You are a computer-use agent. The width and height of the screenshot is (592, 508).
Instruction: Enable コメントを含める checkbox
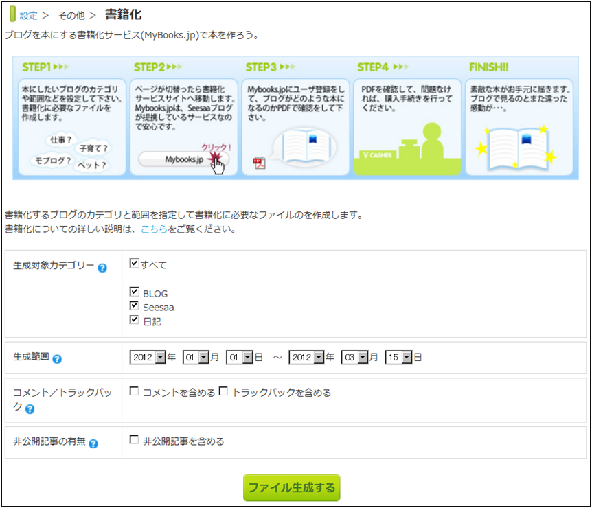pos(134,392)
